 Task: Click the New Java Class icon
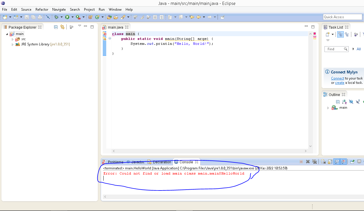pos(97,17)
